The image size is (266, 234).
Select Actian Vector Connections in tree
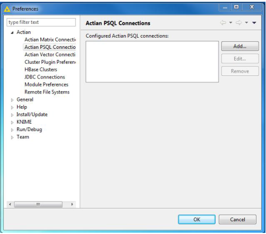pos(50,55)
